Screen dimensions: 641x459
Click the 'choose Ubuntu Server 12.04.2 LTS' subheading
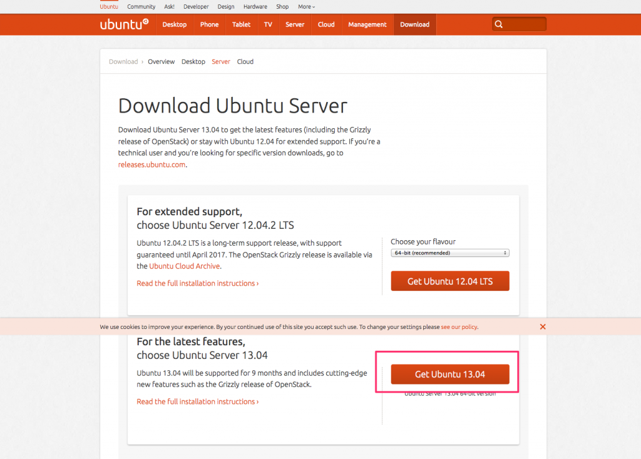(215, 225)
